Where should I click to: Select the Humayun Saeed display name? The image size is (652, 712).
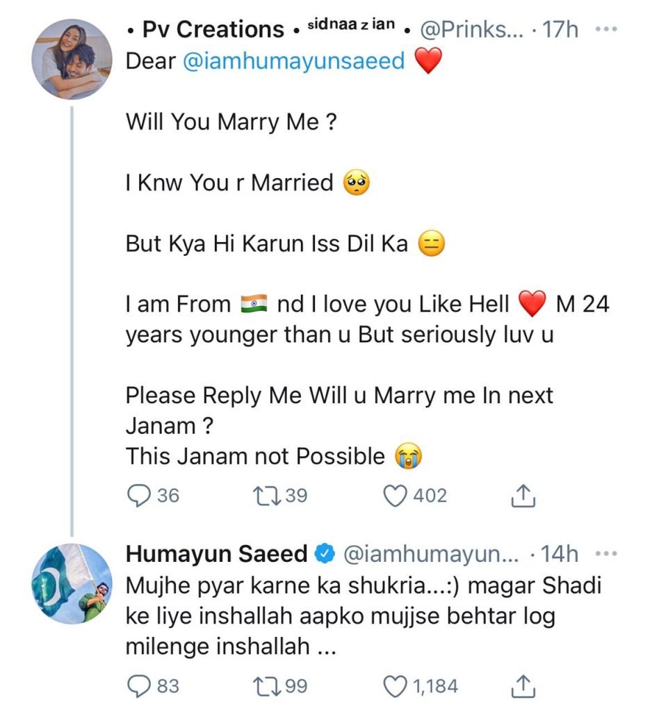(x=215, y=553)
